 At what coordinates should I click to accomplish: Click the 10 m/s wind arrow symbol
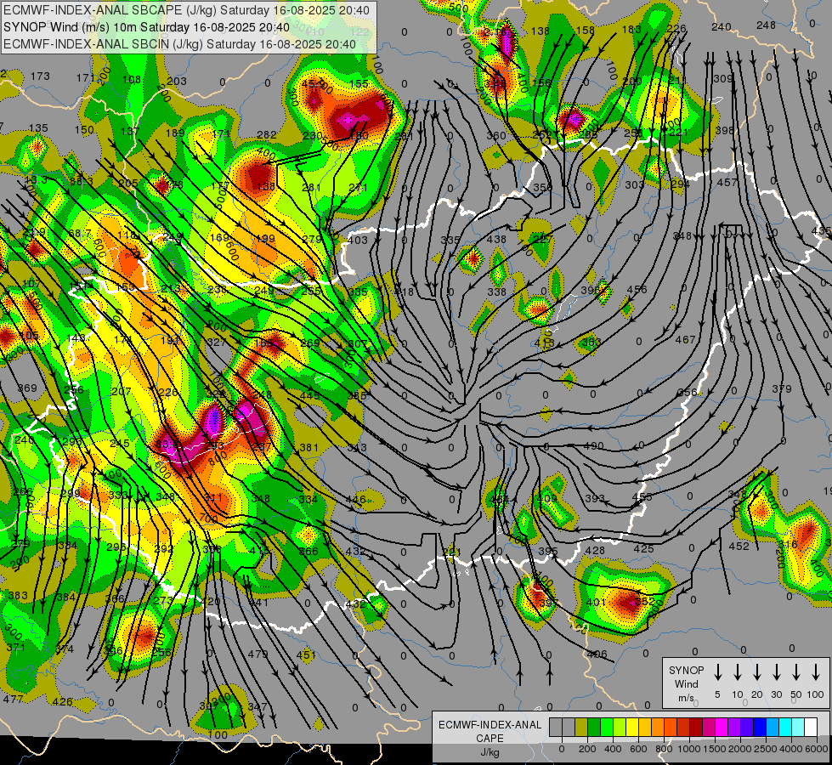pyautogui.click(x=738, y=672)
